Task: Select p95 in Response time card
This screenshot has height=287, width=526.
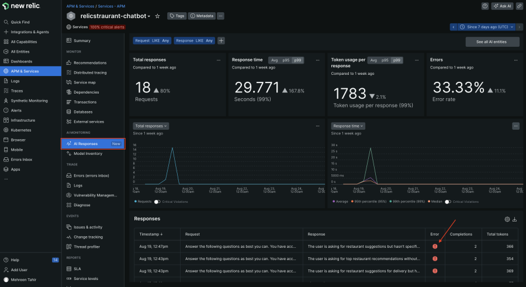Action: pos(285,60)
